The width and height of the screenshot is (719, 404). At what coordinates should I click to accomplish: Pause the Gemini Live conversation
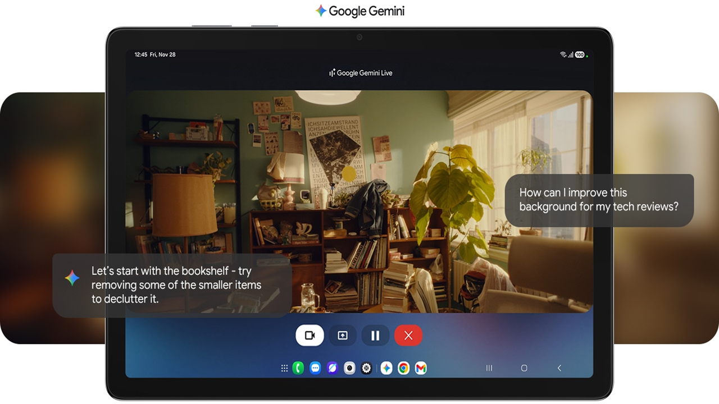pos(375,336)
